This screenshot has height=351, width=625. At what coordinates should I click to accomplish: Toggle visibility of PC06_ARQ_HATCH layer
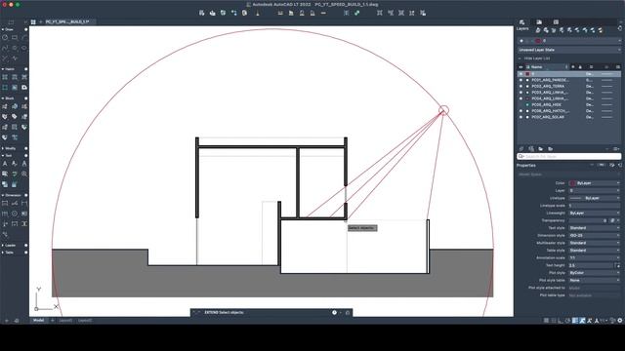point(521,111)
